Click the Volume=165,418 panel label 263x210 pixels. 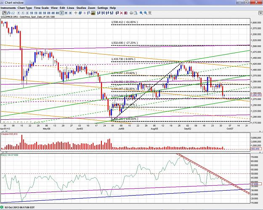tap(9, 134)
